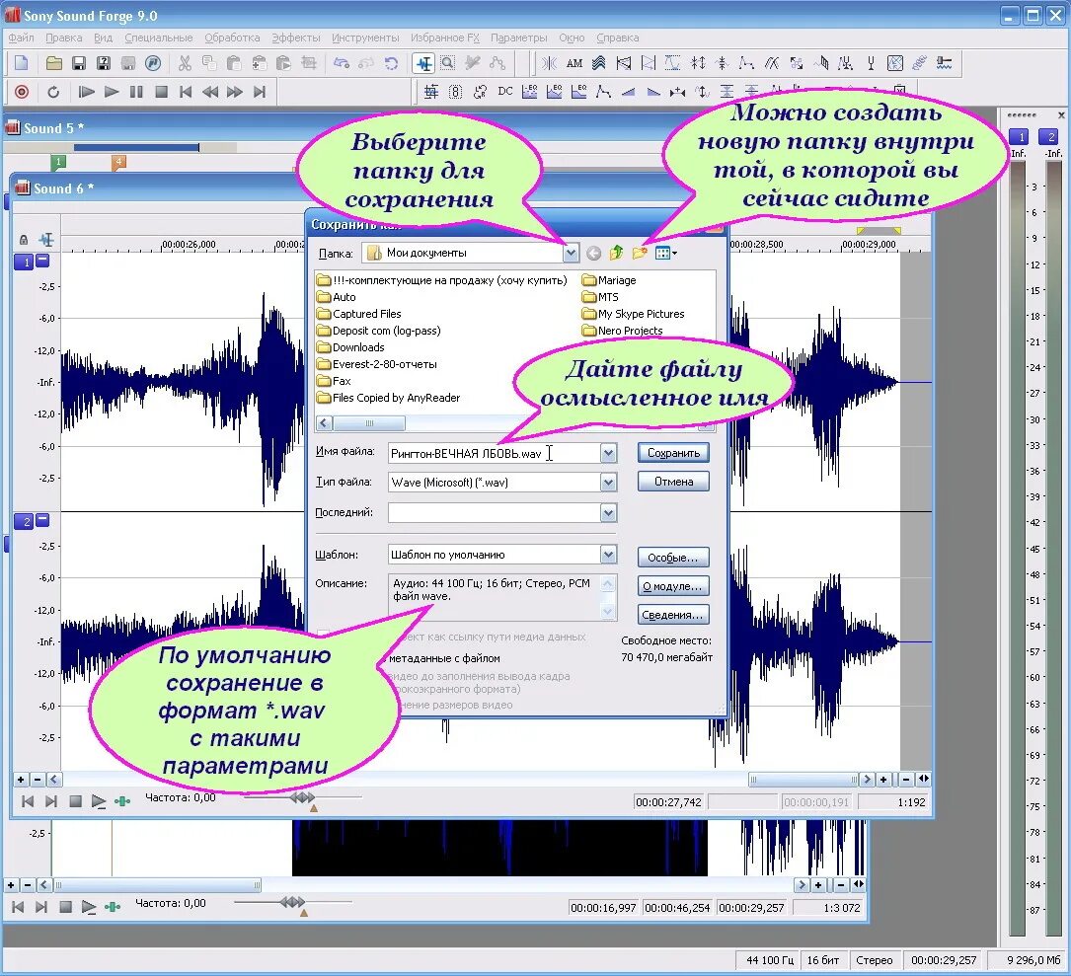Screen dimensions: 1071x976
Task: Select the Magnify tool icon
Action: coord(448,63)
